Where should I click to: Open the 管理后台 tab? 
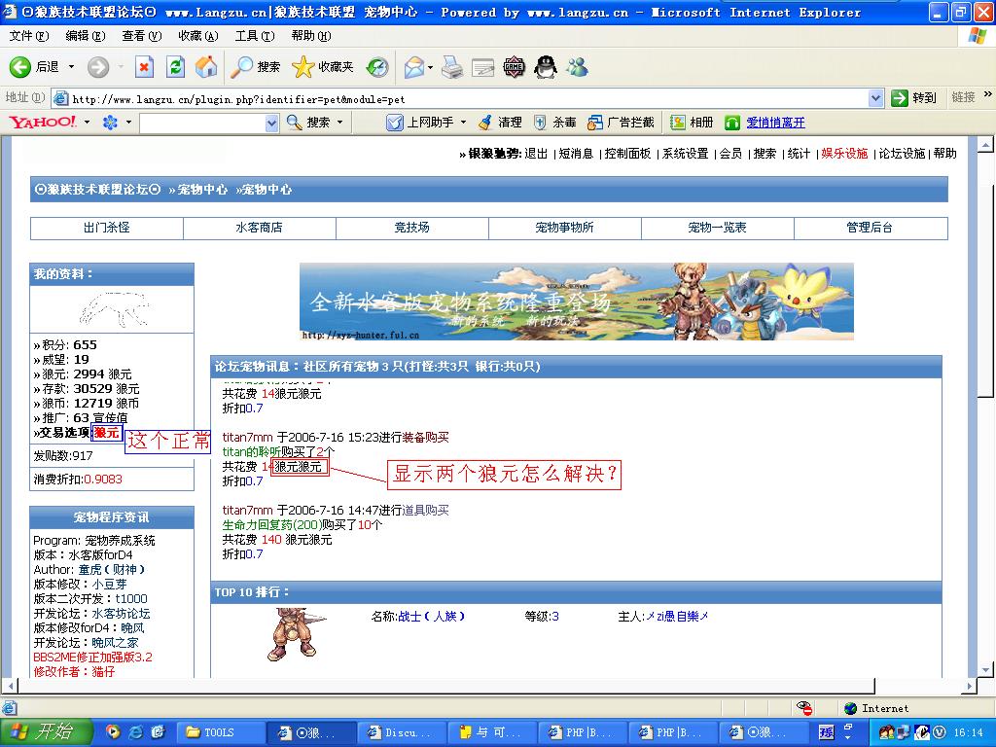(x=870, y=228)
